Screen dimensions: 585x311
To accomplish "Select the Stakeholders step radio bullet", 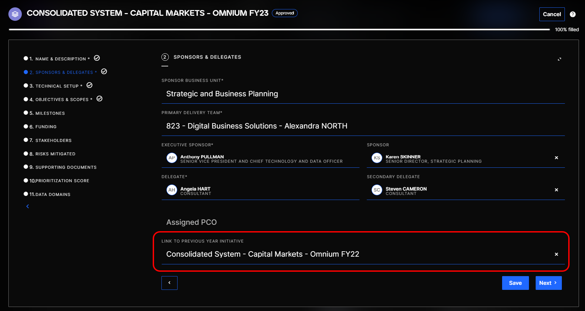I will (x=26, y=140).
